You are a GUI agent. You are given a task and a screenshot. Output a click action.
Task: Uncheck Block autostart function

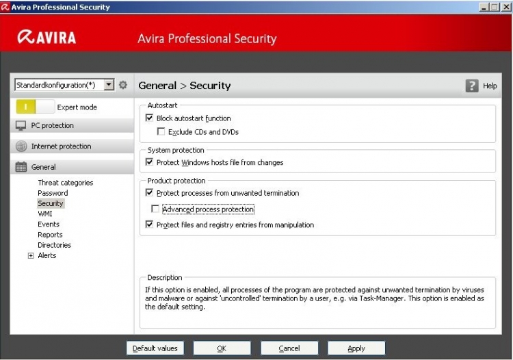tap(150, 118)
